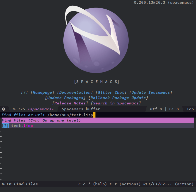The width and height of the screenshot is (196, 192).
Task: Click the Update Spacemacs button
Action: click(x=151, y=92)
